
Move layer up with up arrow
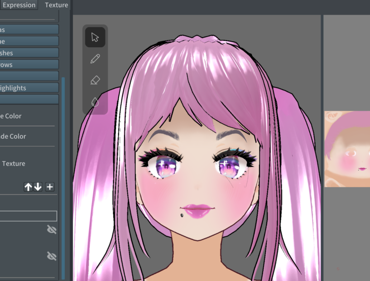(x=28, y=187)
